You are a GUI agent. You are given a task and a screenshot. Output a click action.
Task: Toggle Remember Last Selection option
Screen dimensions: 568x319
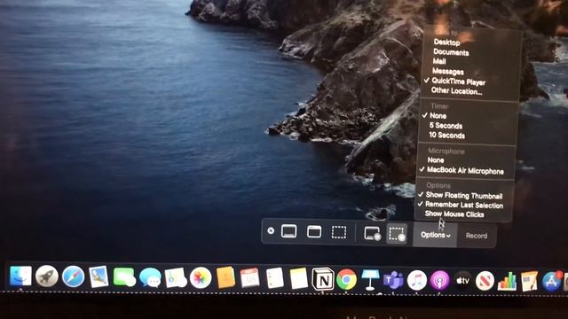[463, 205]
